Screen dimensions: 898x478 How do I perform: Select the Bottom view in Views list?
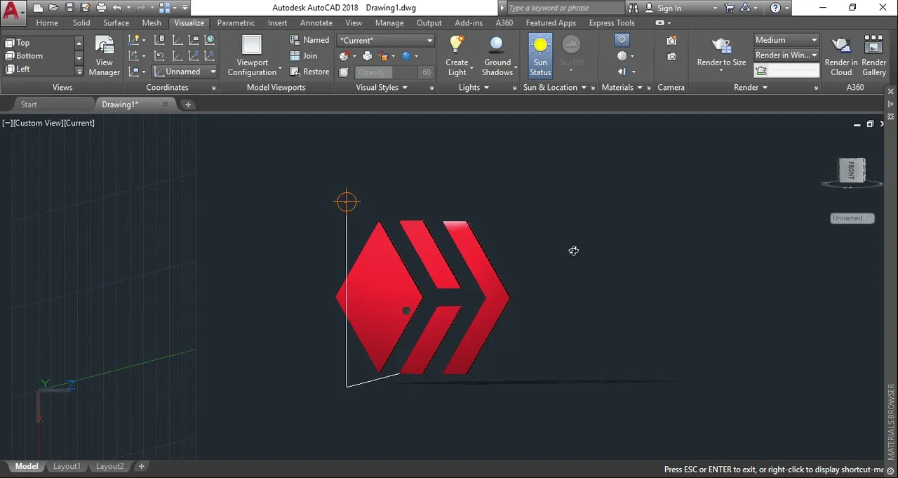point(38,55)
